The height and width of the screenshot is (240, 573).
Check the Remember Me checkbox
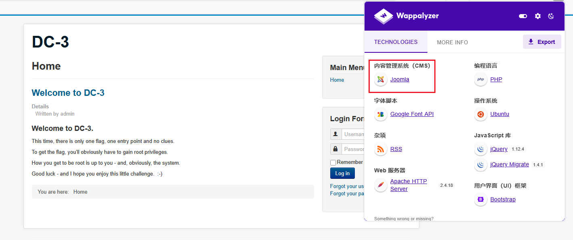[x=333, y=163]
